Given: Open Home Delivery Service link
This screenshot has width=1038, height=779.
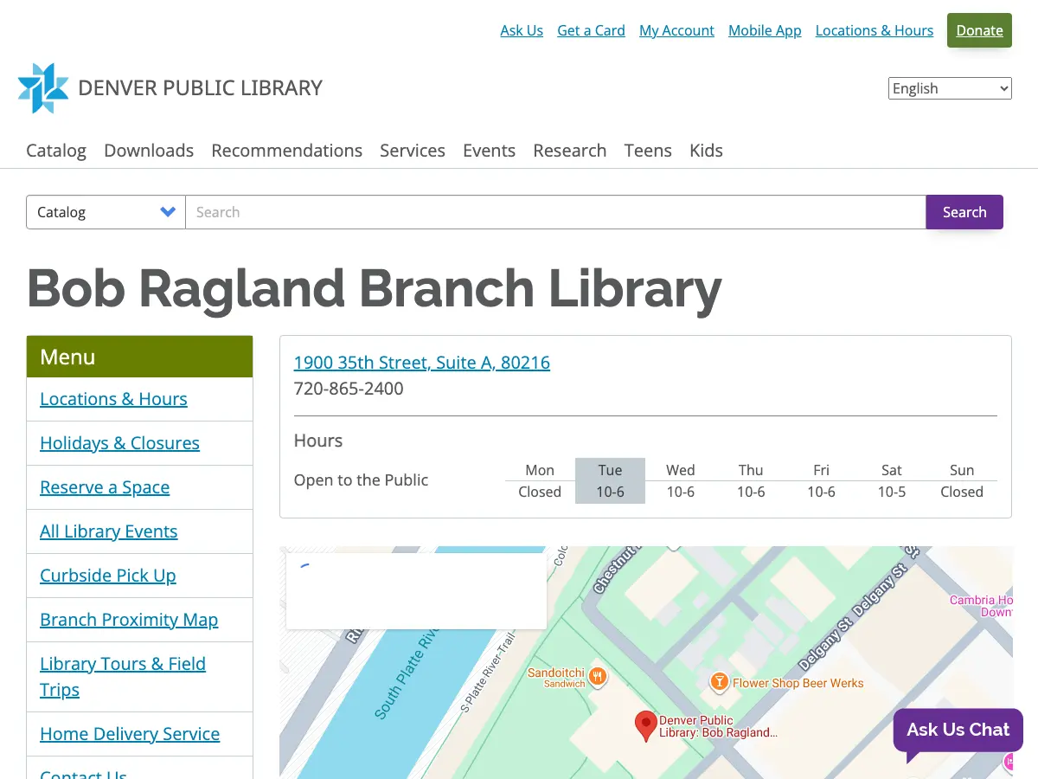Looking at the screenshot, I should 130,734.
